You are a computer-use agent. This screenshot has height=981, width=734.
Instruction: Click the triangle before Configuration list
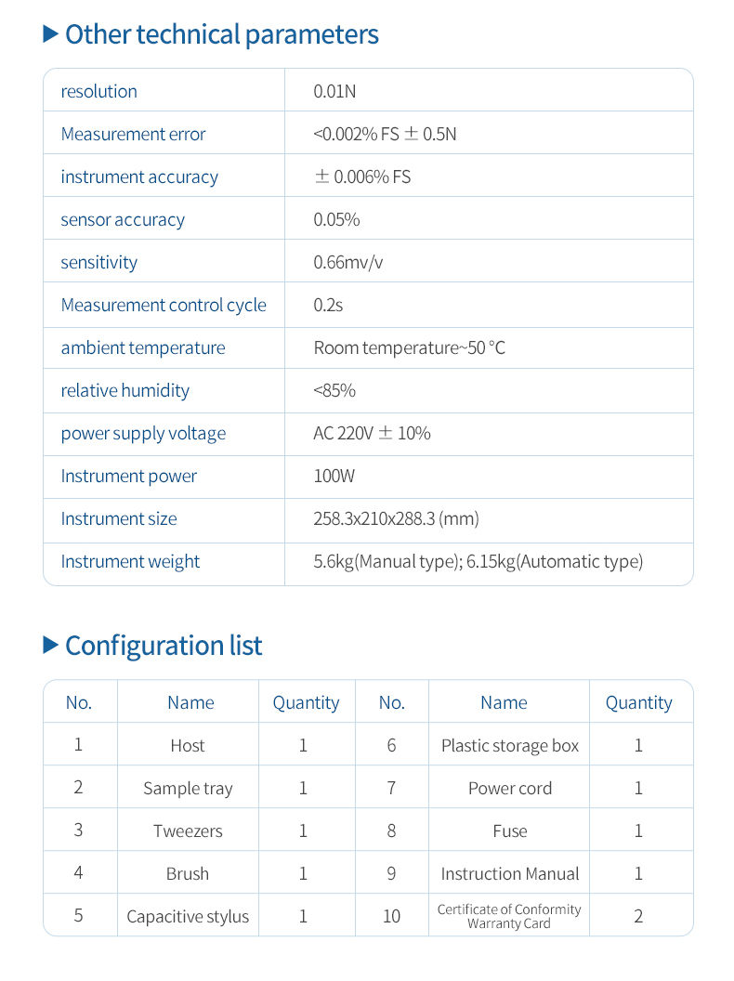point(50,646)
